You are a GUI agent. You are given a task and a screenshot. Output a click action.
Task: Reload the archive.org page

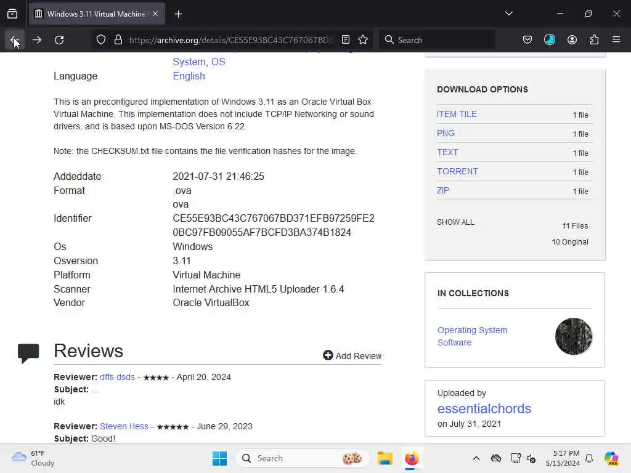59,40
